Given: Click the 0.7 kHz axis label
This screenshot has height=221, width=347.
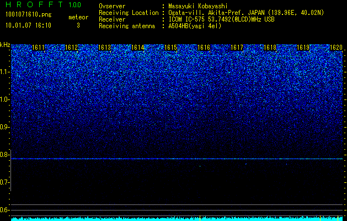Looking at the screenshot, I should click(x=5, y=182).
